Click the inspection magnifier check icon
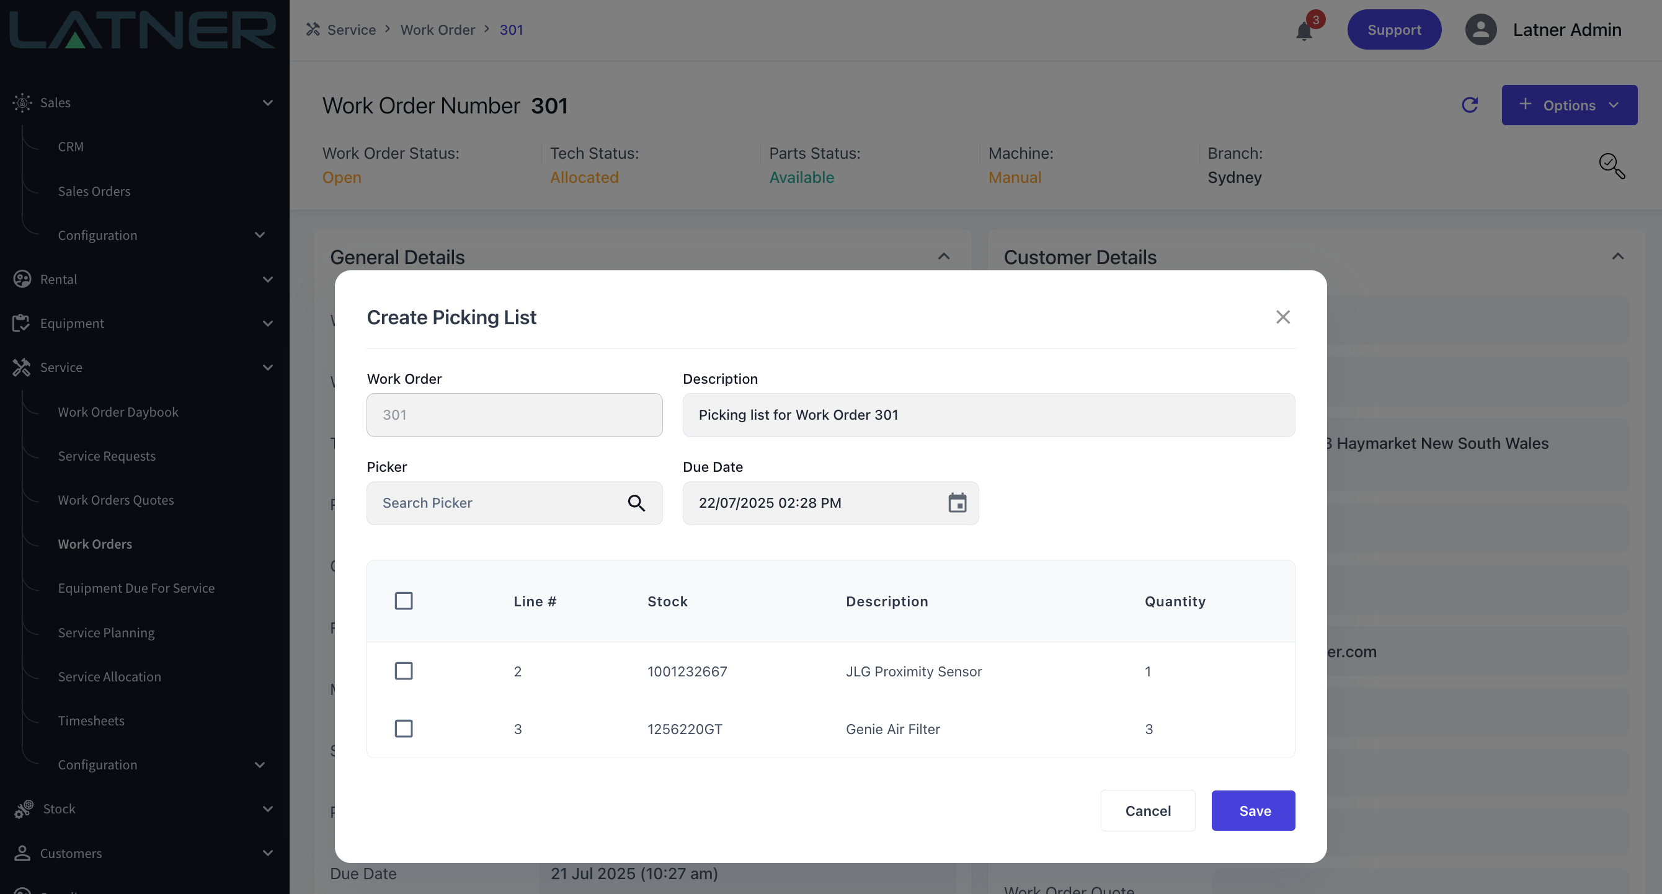 (x=1611, y=166)
